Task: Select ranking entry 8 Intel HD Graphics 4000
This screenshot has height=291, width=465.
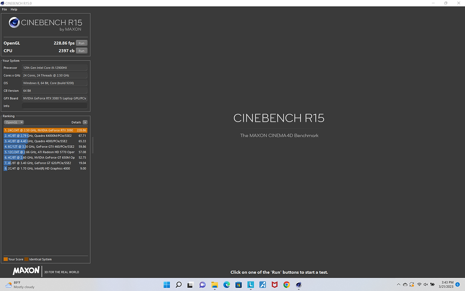Action: click(x=46, y=169)
